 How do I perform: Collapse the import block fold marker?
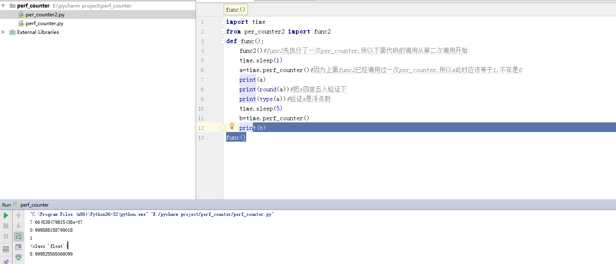tap(223, 22)
